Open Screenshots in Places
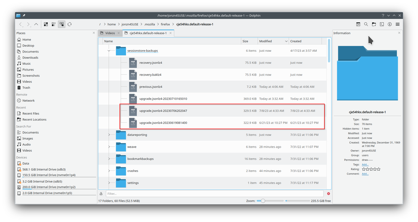 point(31,76)
